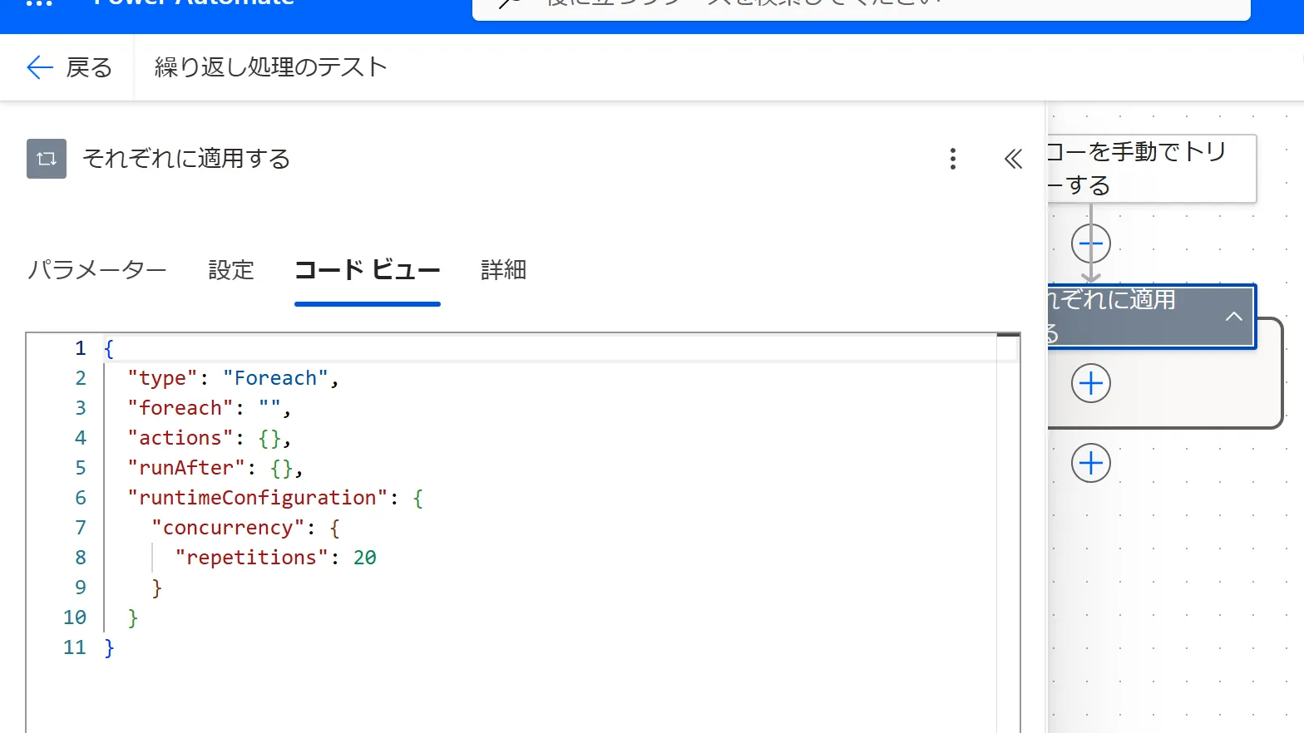The image size is (1304, 733).
Task: Click line number 11 in code editor
Action: [75, 647]
